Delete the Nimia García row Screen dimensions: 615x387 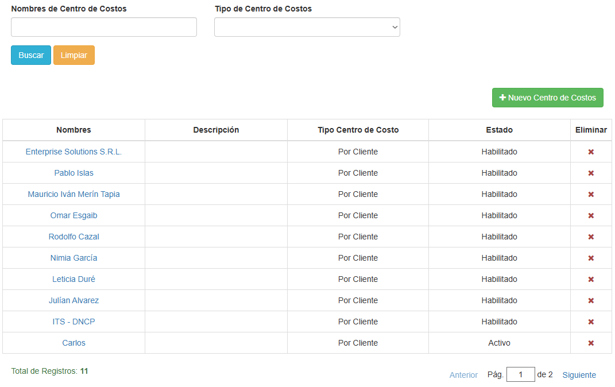click(x=591, y=258)
